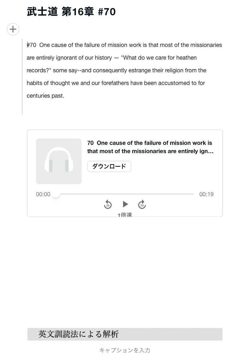Change the 1倍速 playback speed
The width and height of the screenshot is (241, 362).
pos(125,215)
